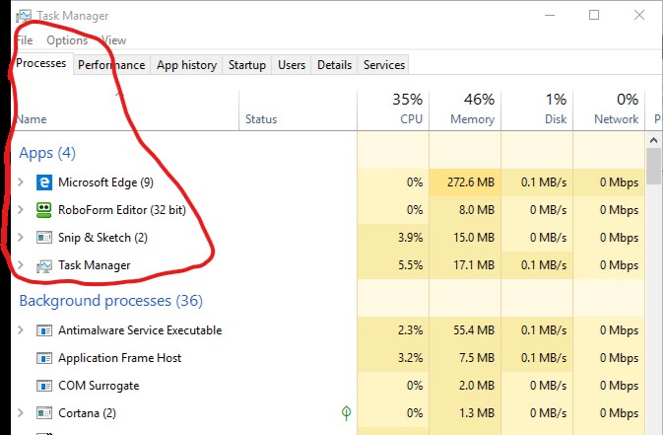Viewport: 663px width, 435px height.
Task: Select the Microsoft Edge (9) row name
Action: pyautogui.click(x=105, y=182)
